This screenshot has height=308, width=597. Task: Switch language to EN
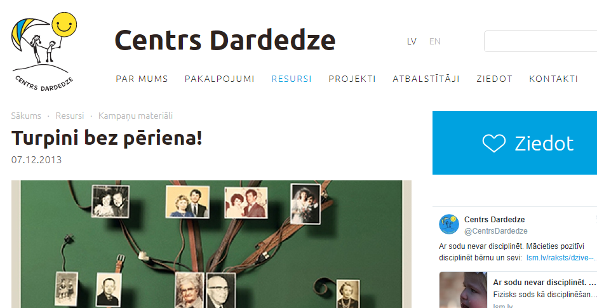[435, 41]
